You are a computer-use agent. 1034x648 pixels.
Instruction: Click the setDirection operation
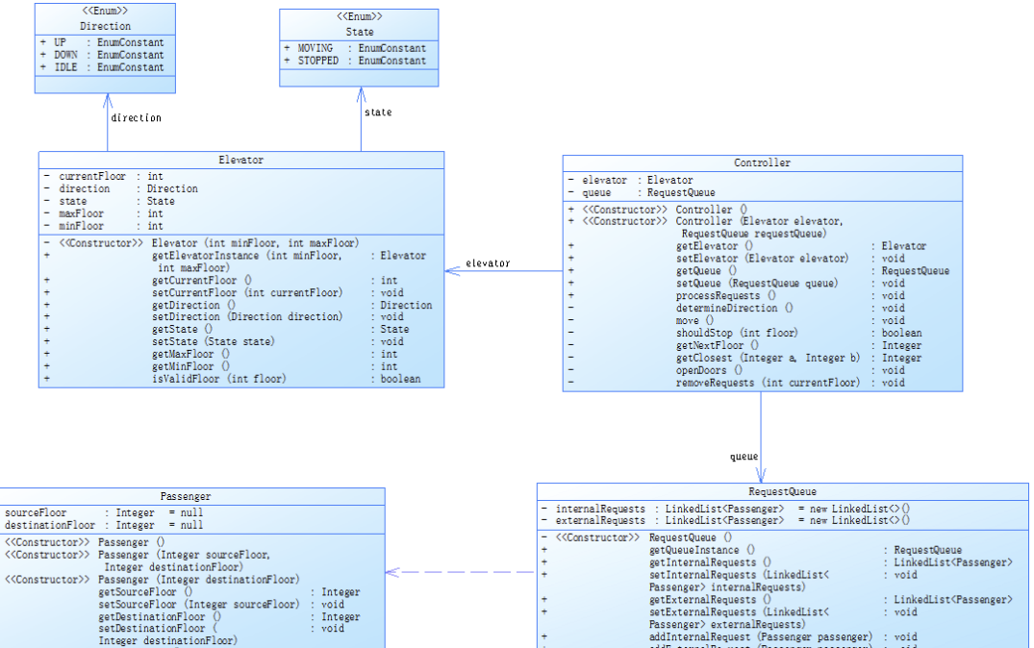[x=223, y=317]
